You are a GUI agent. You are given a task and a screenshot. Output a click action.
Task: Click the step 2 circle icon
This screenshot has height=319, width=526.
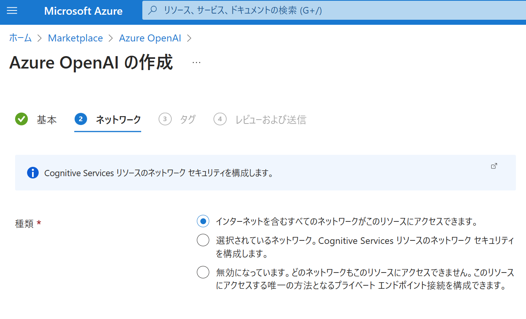tap(80, 119)
